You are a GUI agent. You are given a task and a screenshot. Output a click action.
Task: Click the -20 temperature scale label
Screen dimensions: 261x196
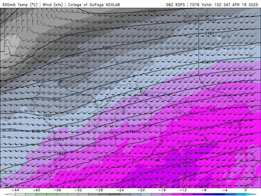(x=141, y=190)
